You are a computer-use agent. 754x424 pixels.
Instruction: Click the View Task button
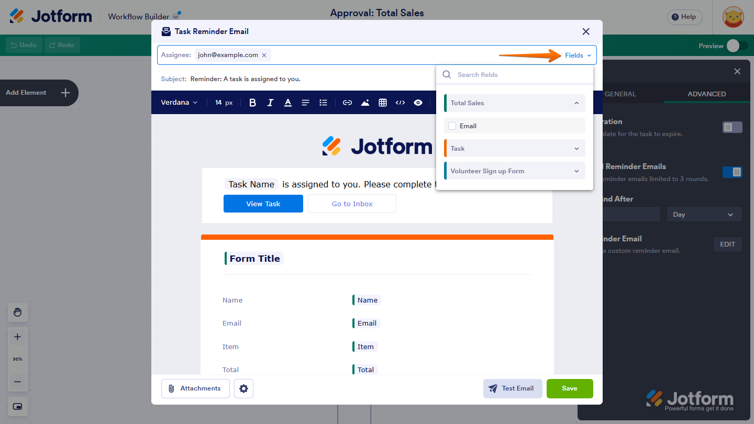263,204
